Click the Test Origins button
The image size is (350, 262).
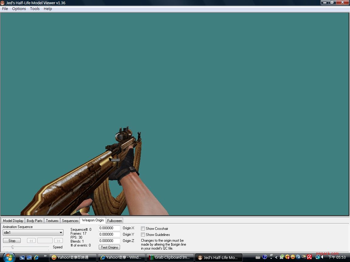click(x=109, y=247)
